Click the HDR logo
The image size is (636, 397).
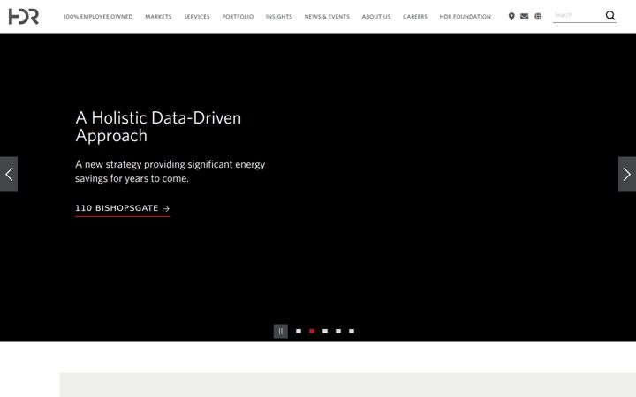24,16
